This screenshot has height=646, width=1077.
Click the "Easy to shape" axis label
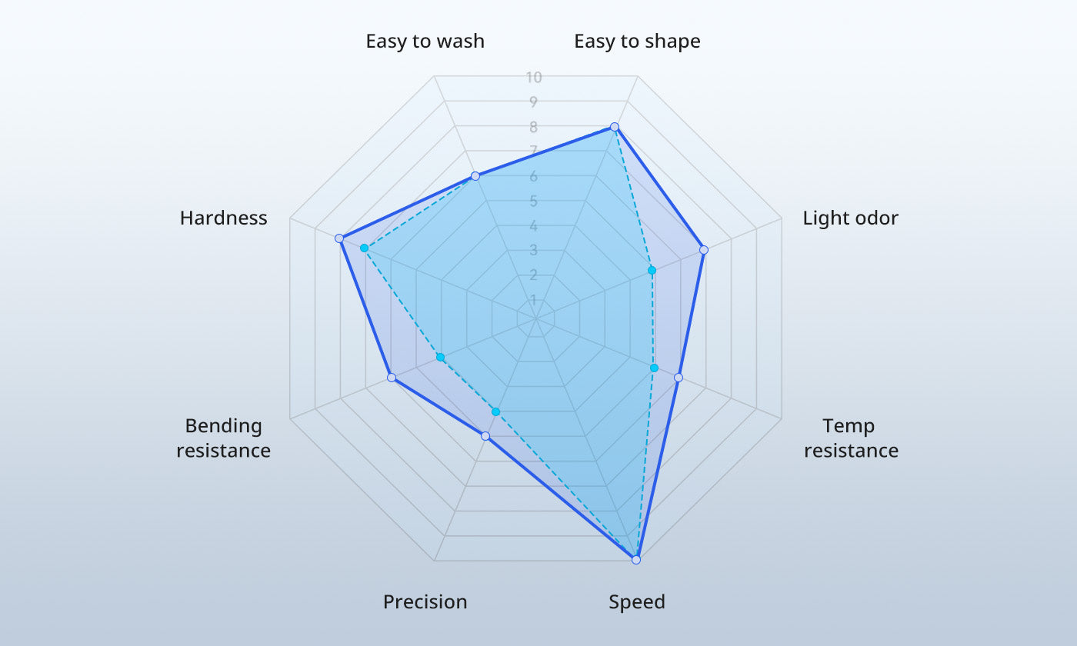click(x=637, y=41)
